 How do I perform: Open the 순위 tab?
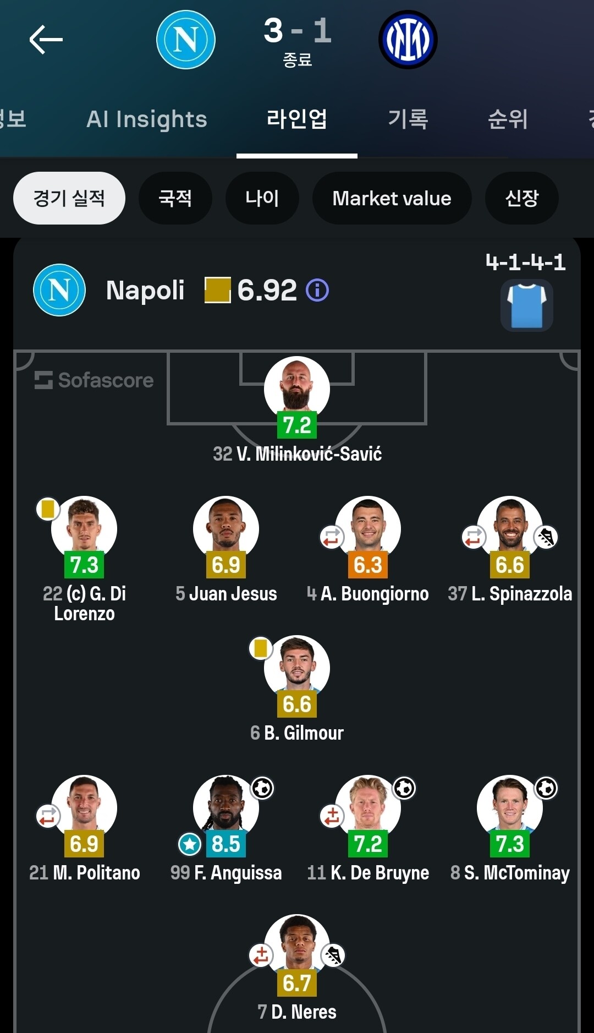pos(508,119)
